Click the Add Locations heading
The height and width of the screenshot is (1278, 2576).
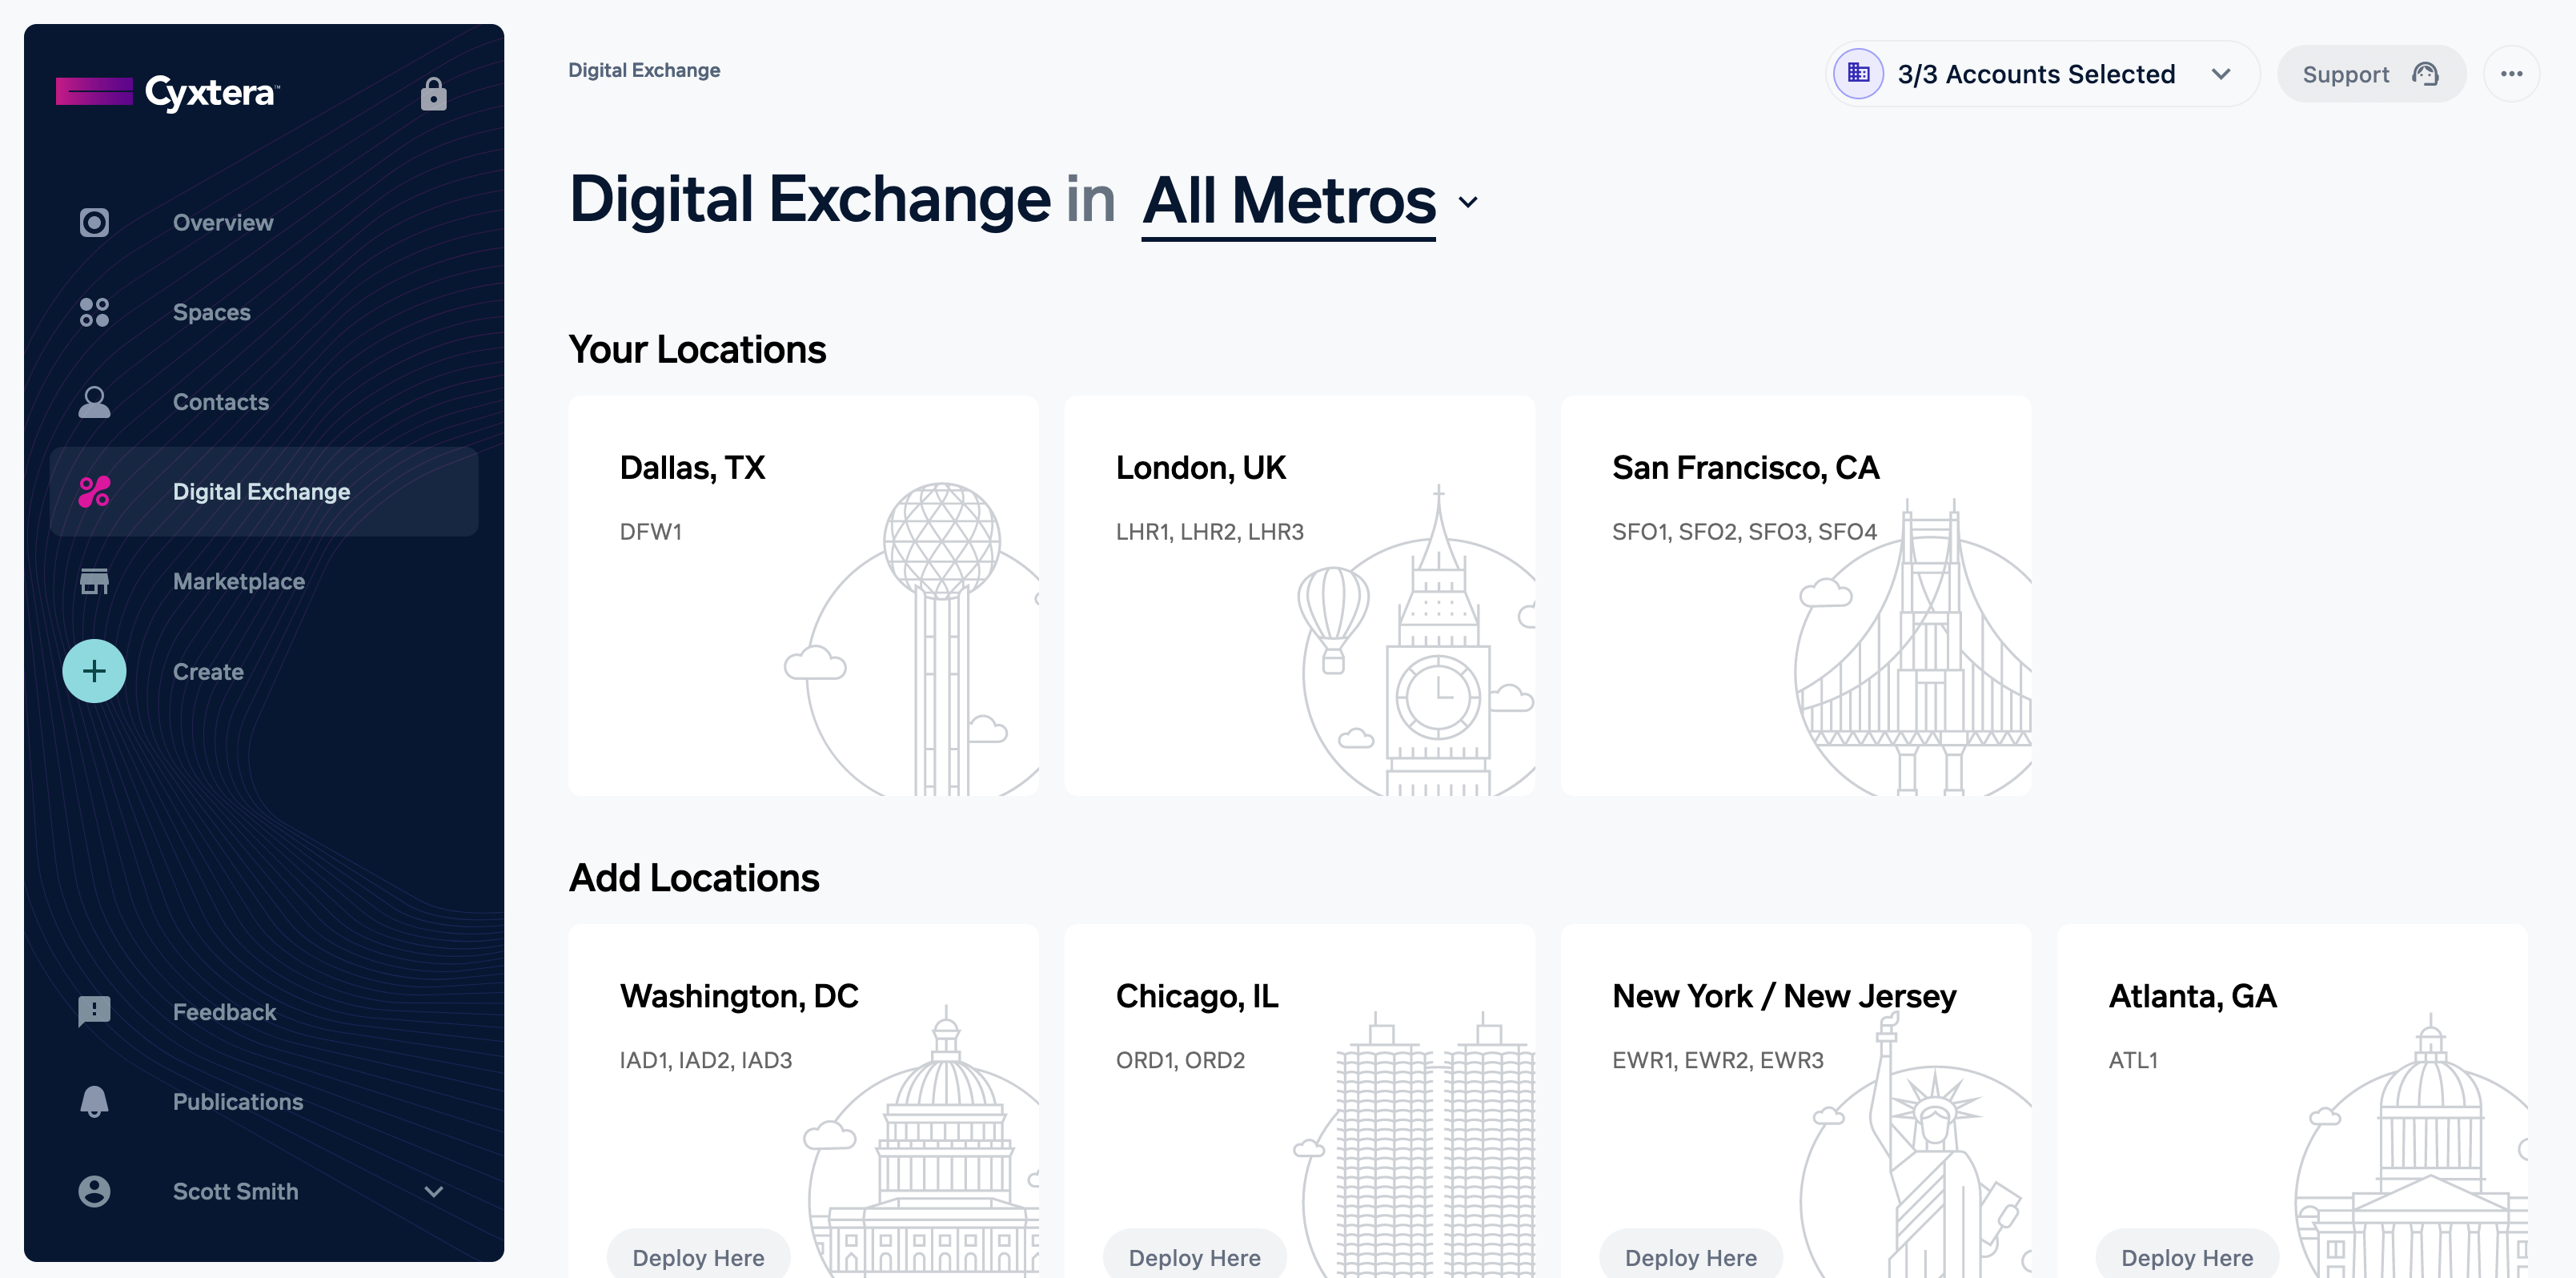click(x=694, y=877)
